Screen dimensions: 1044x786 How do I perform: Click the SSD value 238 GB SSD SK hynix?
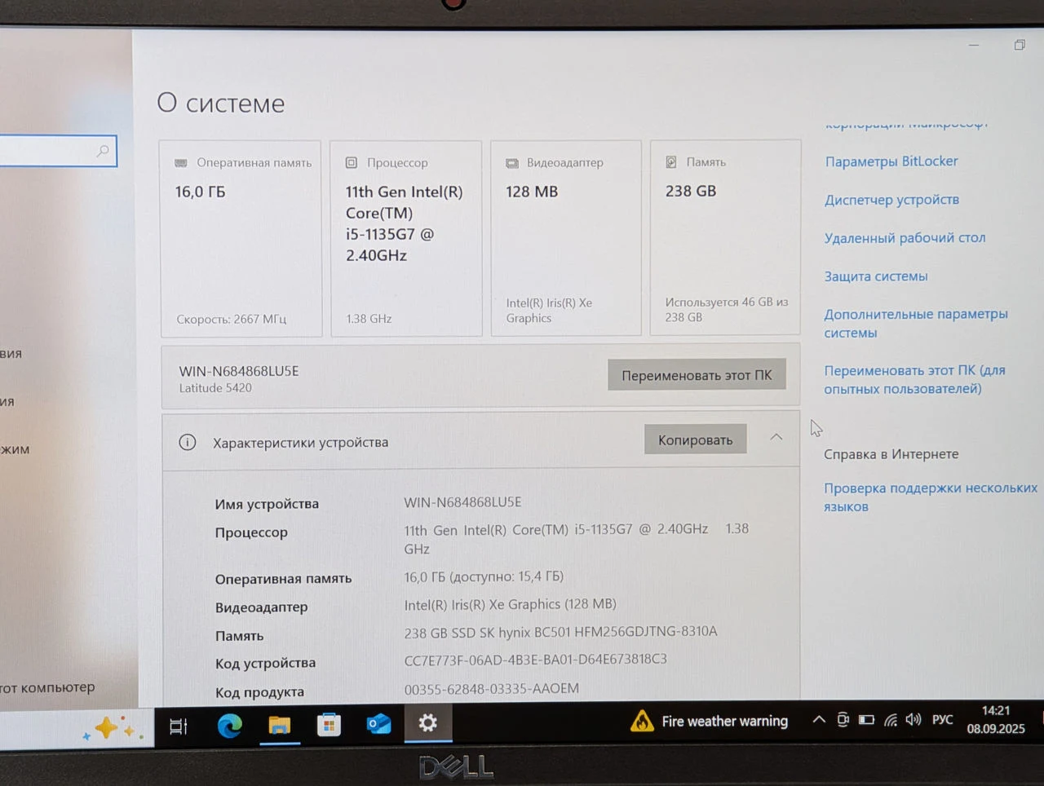tap(561, 631)
